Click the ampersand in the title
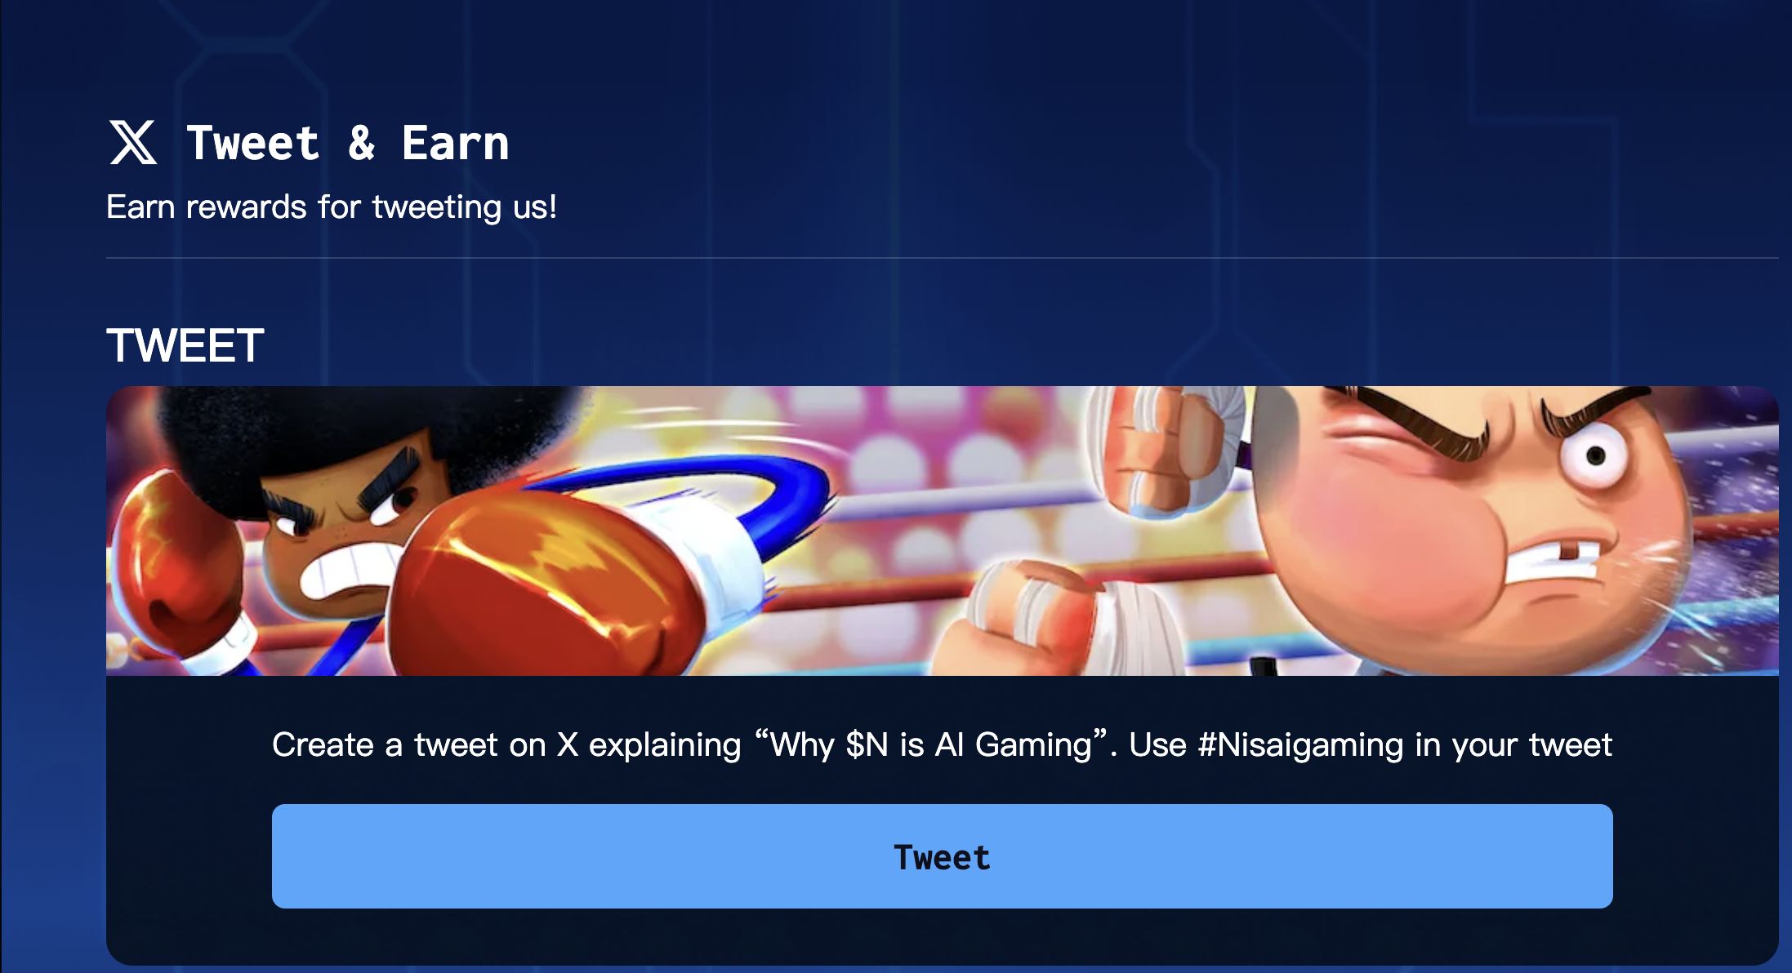The height and width of the screenshot is (973, 1792). (x=362, y=144)
